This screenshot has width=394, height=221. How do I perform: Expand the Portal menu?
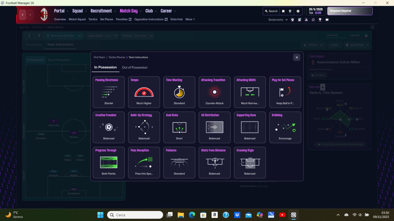[61, 11]
